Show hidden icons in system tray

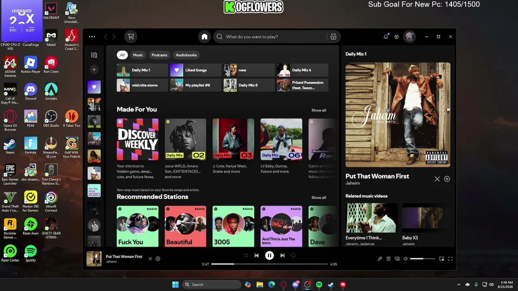click(x=459, y=285)
